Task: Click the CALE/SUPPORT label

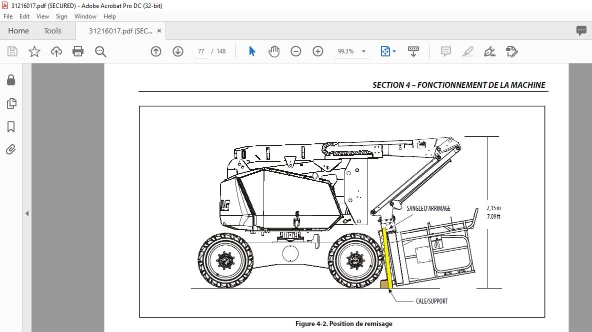Action: point(431,301)
